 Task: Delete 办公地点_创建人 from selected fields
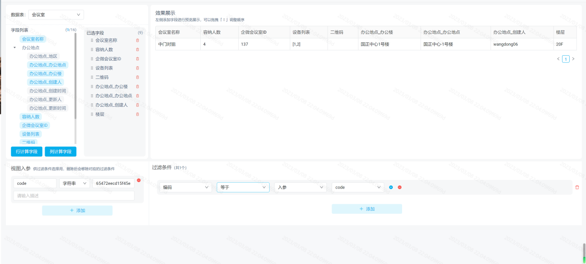tap(137, 105)
